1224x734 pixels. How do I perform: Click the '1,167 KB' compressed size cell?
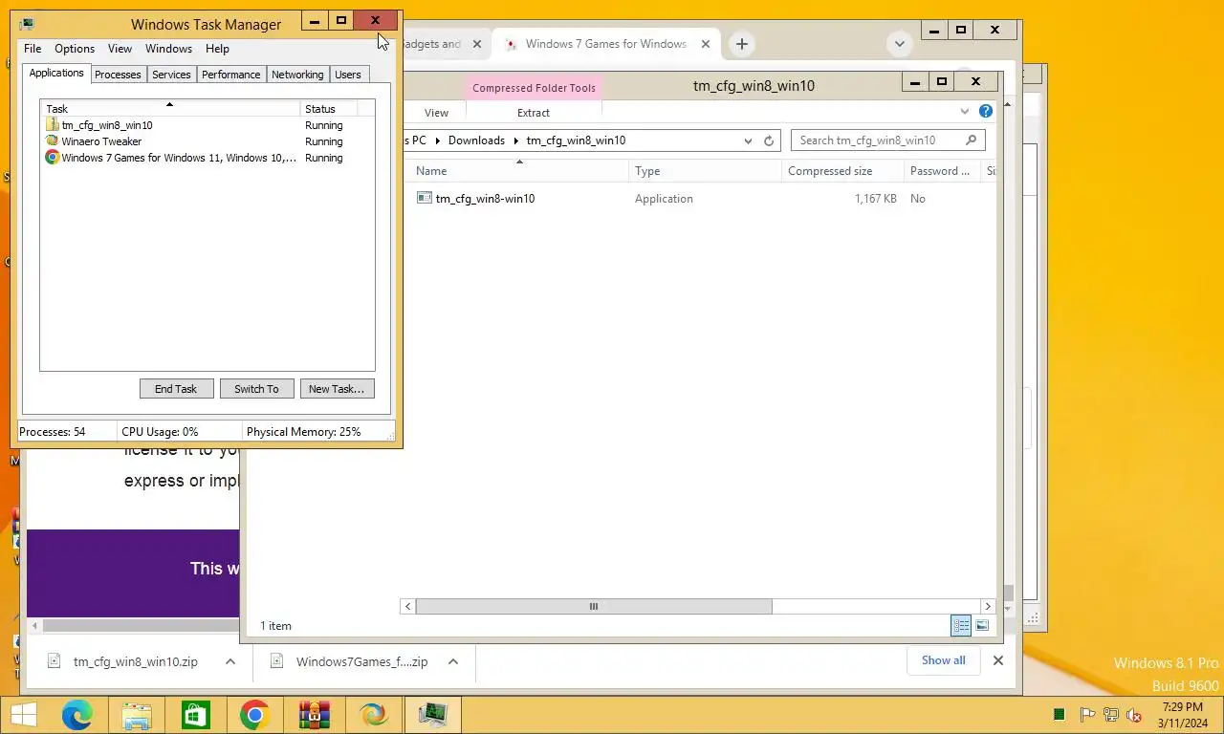pos(875,199)
